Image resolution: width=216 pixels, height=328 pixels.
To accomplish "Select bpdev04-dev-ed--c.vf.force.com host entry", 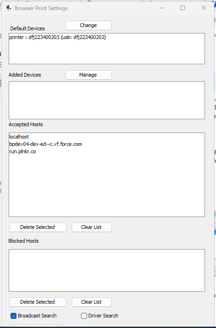I will coord(46,144).
